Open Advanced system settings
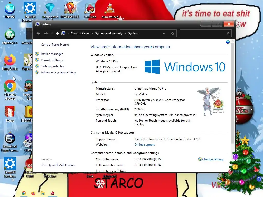 pos(58,72)
